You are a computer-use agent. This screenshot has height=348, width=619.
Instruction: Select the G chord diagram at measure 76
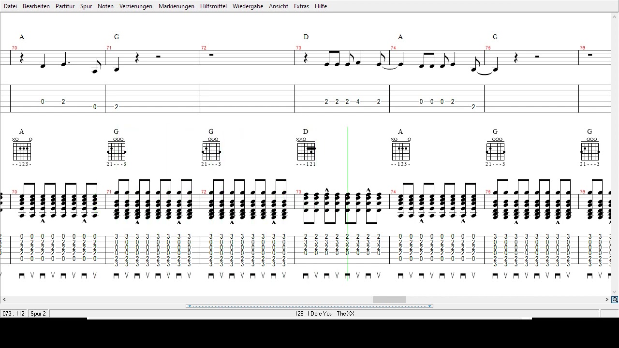[x=590, y=152]
